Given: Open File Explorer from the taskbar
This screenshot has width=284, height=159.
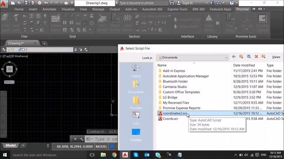Looking at the screenshot, I should pos(103,155).
